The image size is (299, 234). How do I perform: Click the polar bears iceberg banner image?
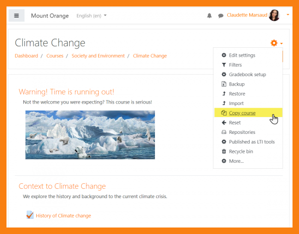pos(90,134)
